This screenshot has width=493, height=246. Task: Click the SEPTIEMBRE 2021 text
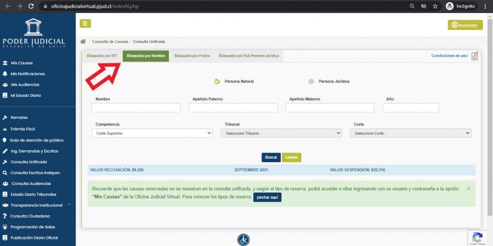click(x=251, y=170)
